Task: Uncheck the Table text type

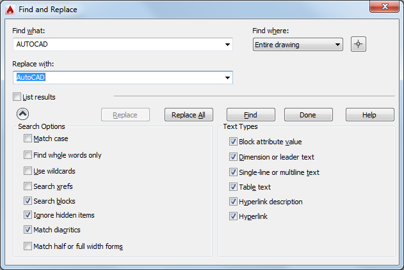Action: click(233, 187)
